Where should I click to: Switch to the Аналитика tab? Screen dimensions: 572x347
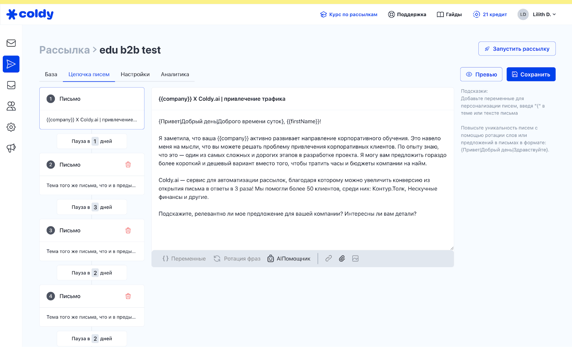[x=175, y=74]
